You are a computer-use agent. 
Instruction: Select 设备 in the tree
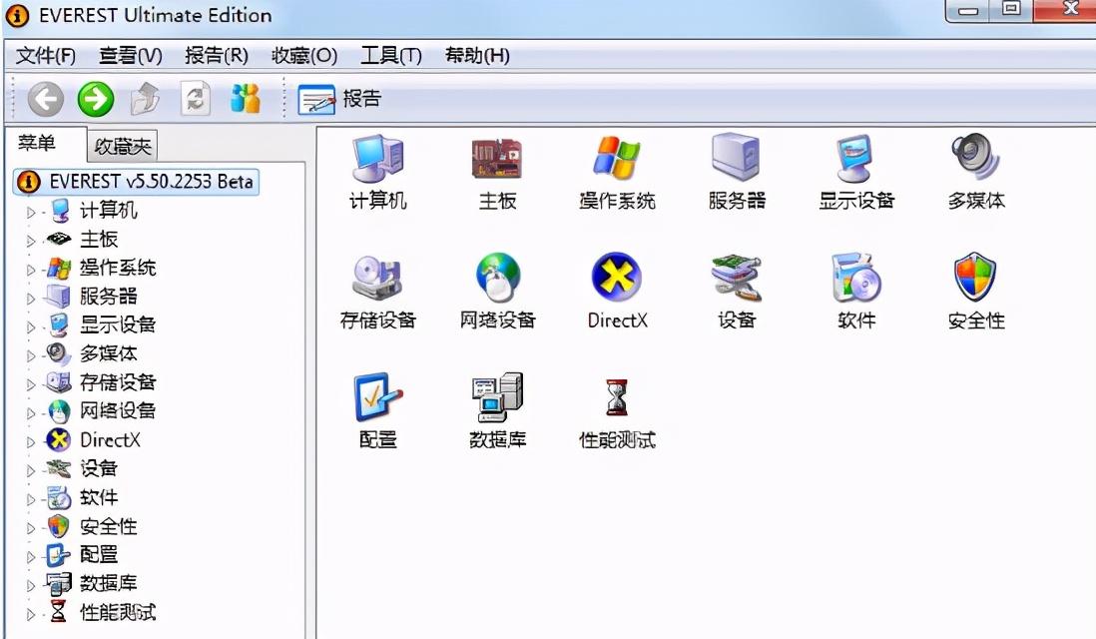[99, 468]
